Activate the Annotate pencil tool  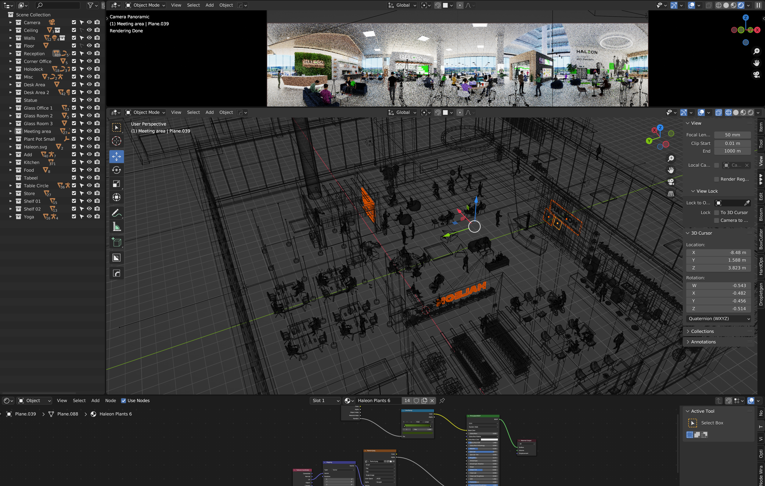coord(116,213)
